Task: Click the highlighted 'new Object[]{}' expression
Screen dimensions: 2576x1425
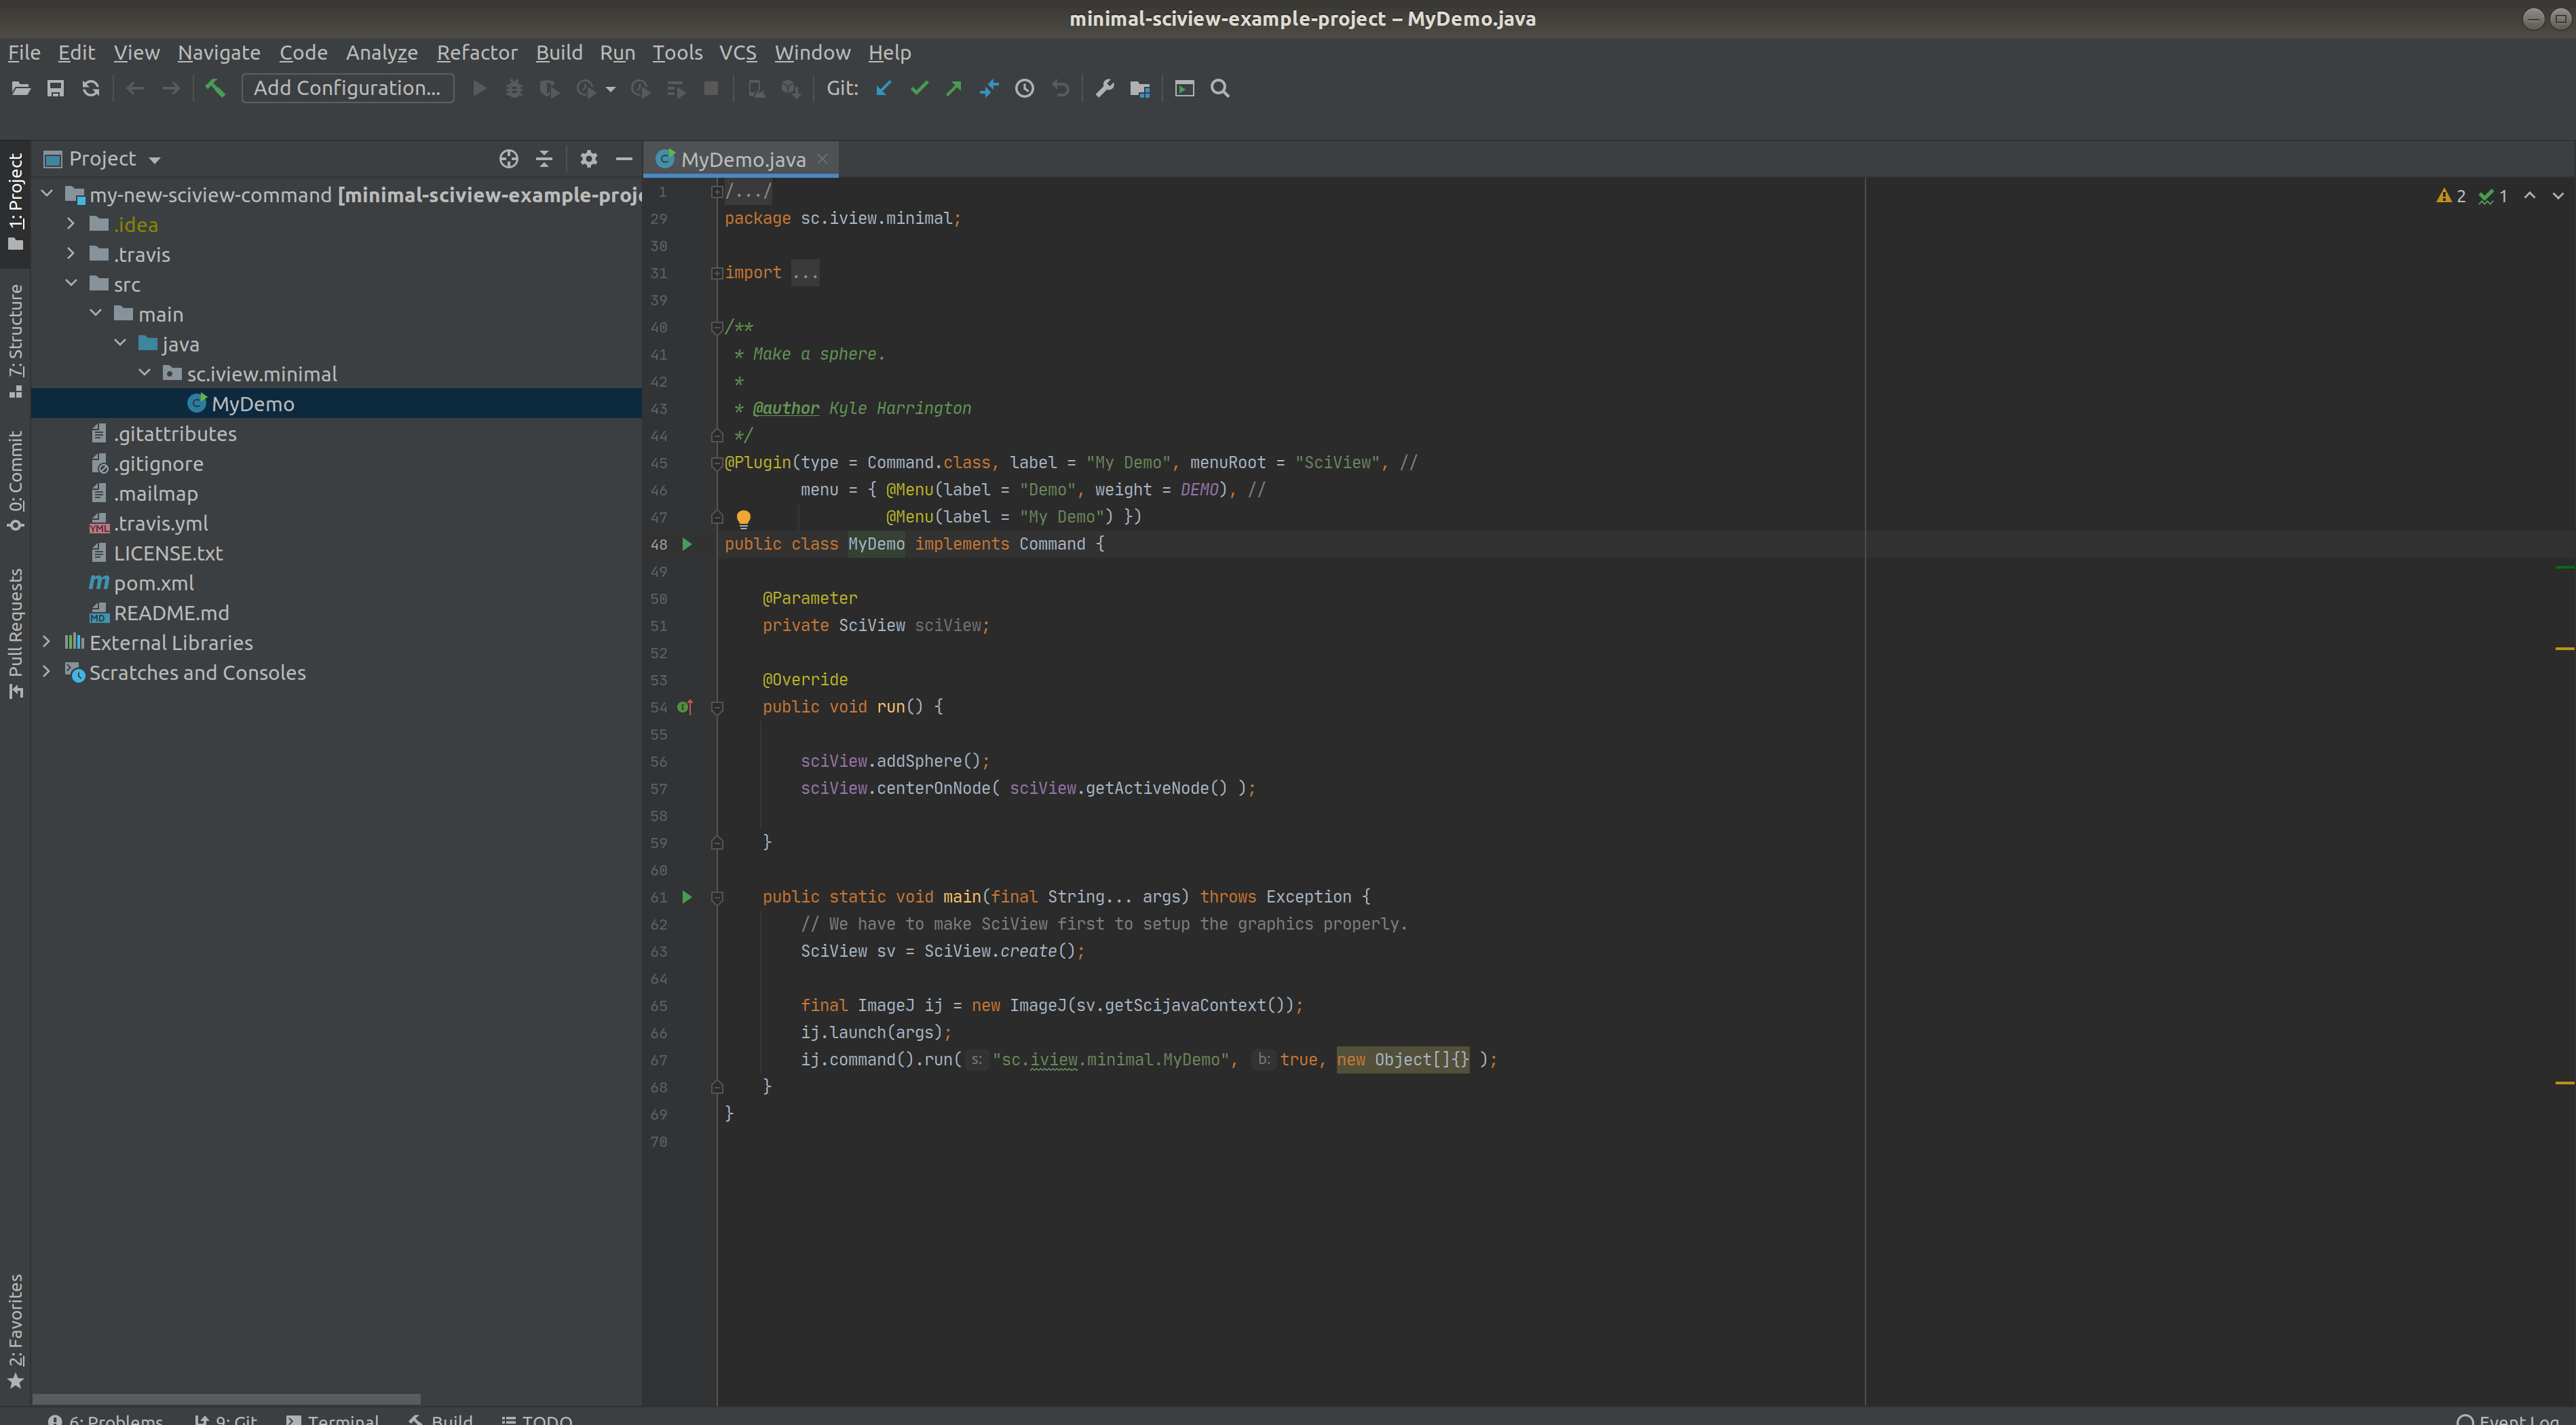Action: [x=1403, y=1060]
